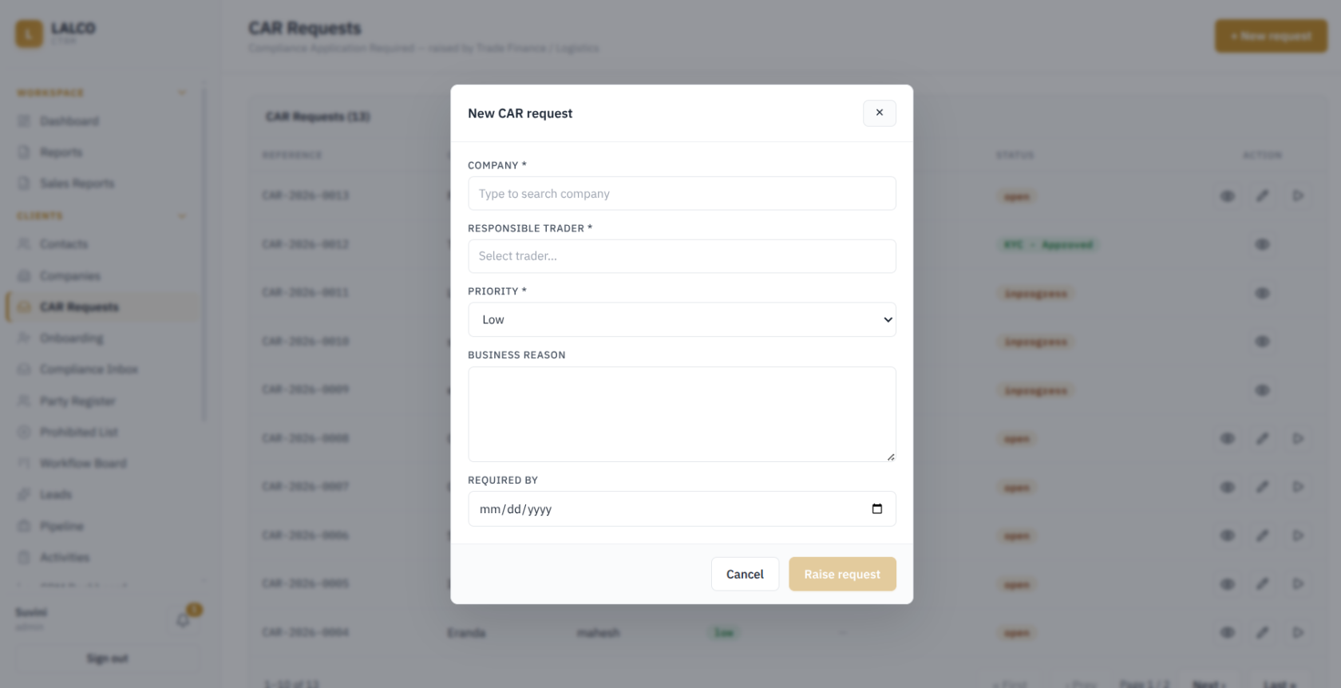This screenshot has width=1341, height=688.
Task: Cancel the new CAR request
Action: (x=745, y=574)
